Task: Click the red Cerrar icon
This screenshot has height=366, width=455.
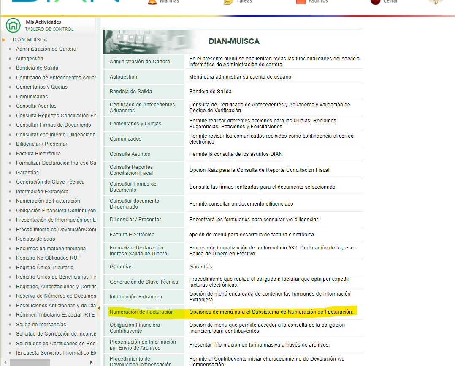Action: 375,3
